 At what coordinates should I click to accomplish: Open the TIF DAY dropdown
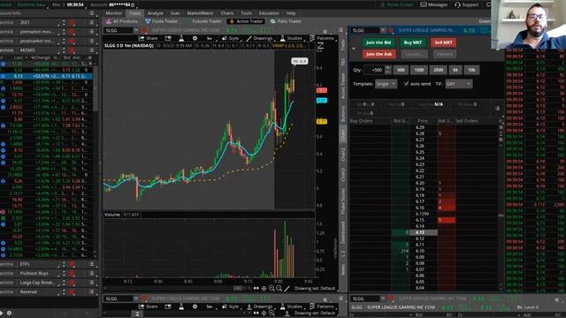[458, 84]
